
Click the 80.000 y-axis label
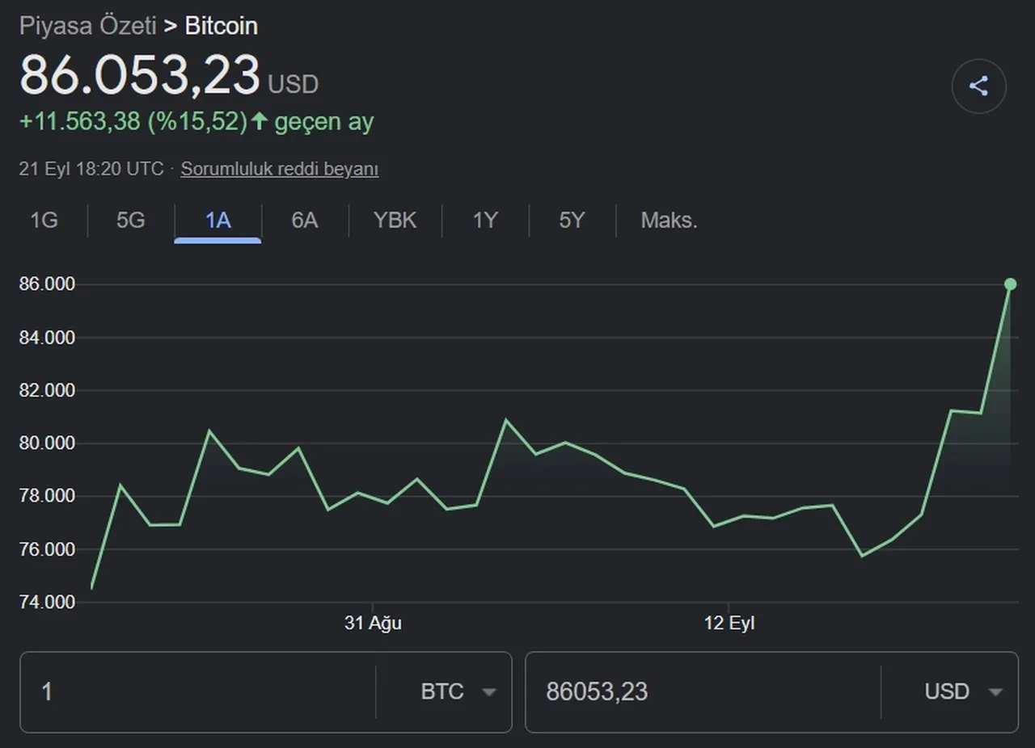click(x=47, y=443)
